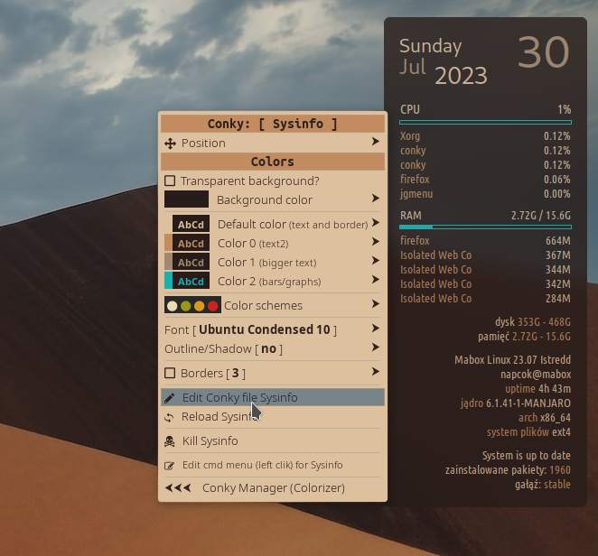Toggle the Borders checkbox
This screenshot has width=598, height=556.
(170, 374)
